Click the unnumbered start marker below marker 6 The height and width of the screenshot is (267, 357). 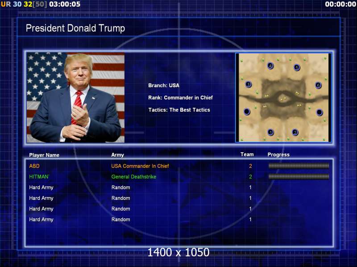click(x=319, y=112)
